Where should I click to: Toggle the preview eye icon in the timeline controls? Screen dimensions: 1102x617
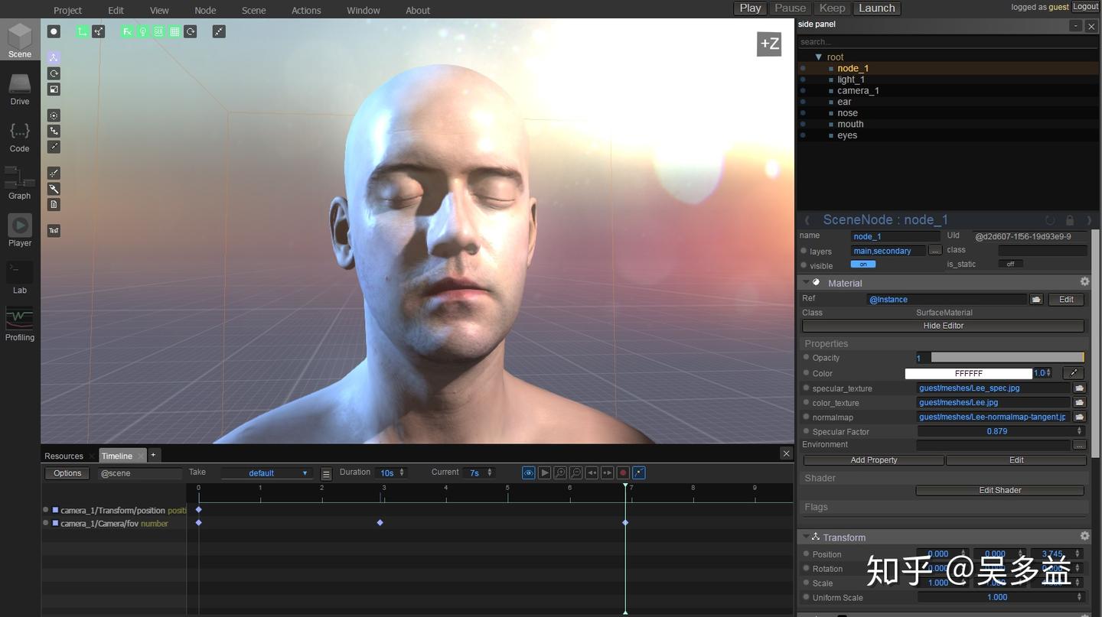tap(529, 472)
